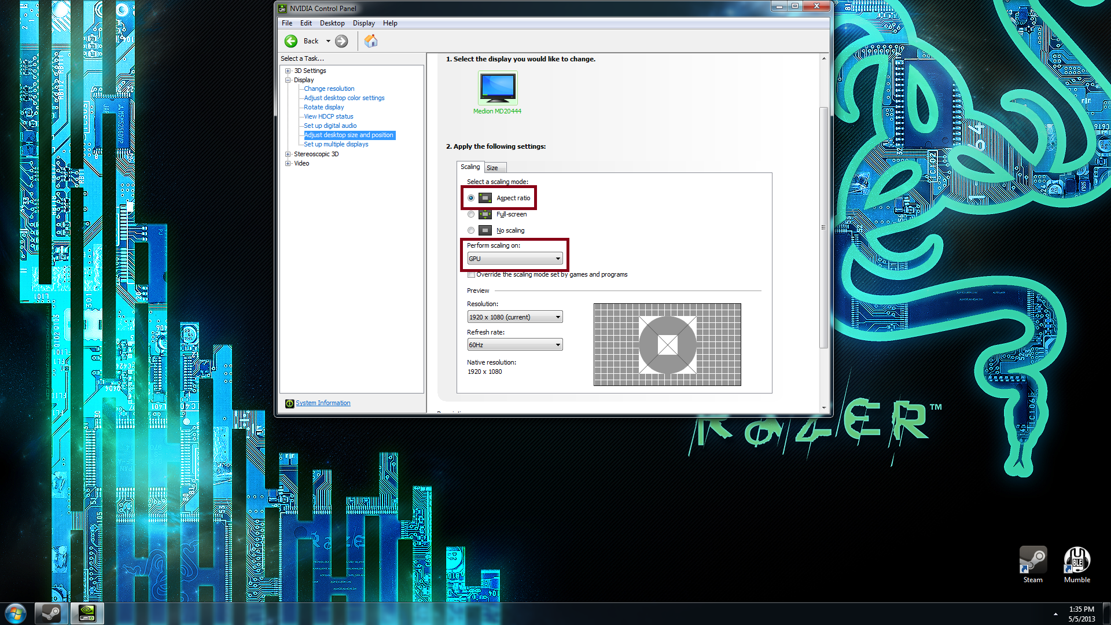Viewport: 1111px width, 625px height.
Task: Open the Refresh rate dropdown
Action: (515, 345)
